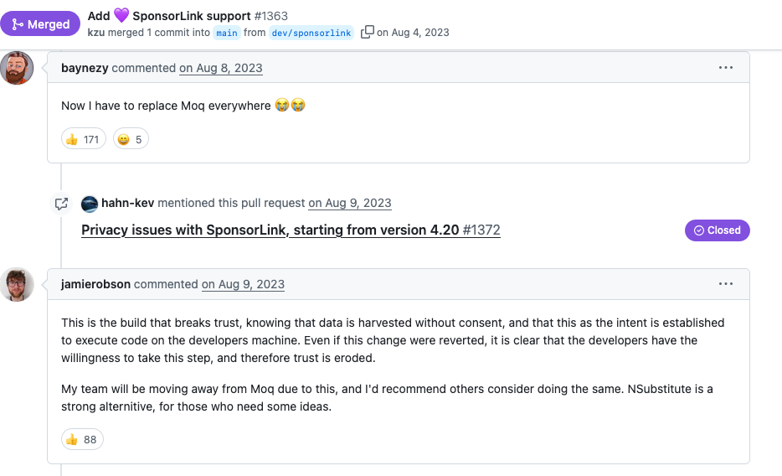Viewport: 782px width, 476px height.
Task: Click the baynezy username link
Action: click(x=85, y=68)
